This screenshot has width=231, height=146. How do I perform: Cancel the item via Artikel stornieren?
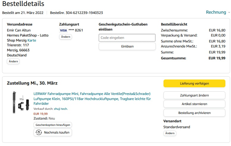coord(194,104)
